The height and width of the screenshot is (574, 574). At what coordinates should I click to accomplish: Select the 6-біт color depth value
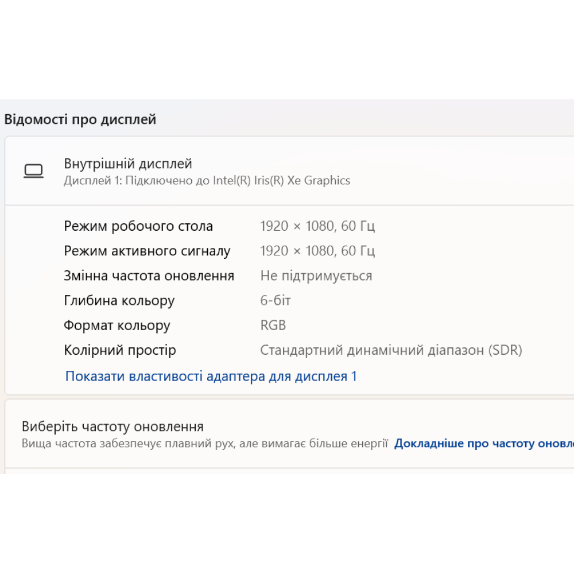tap(276, 300)
